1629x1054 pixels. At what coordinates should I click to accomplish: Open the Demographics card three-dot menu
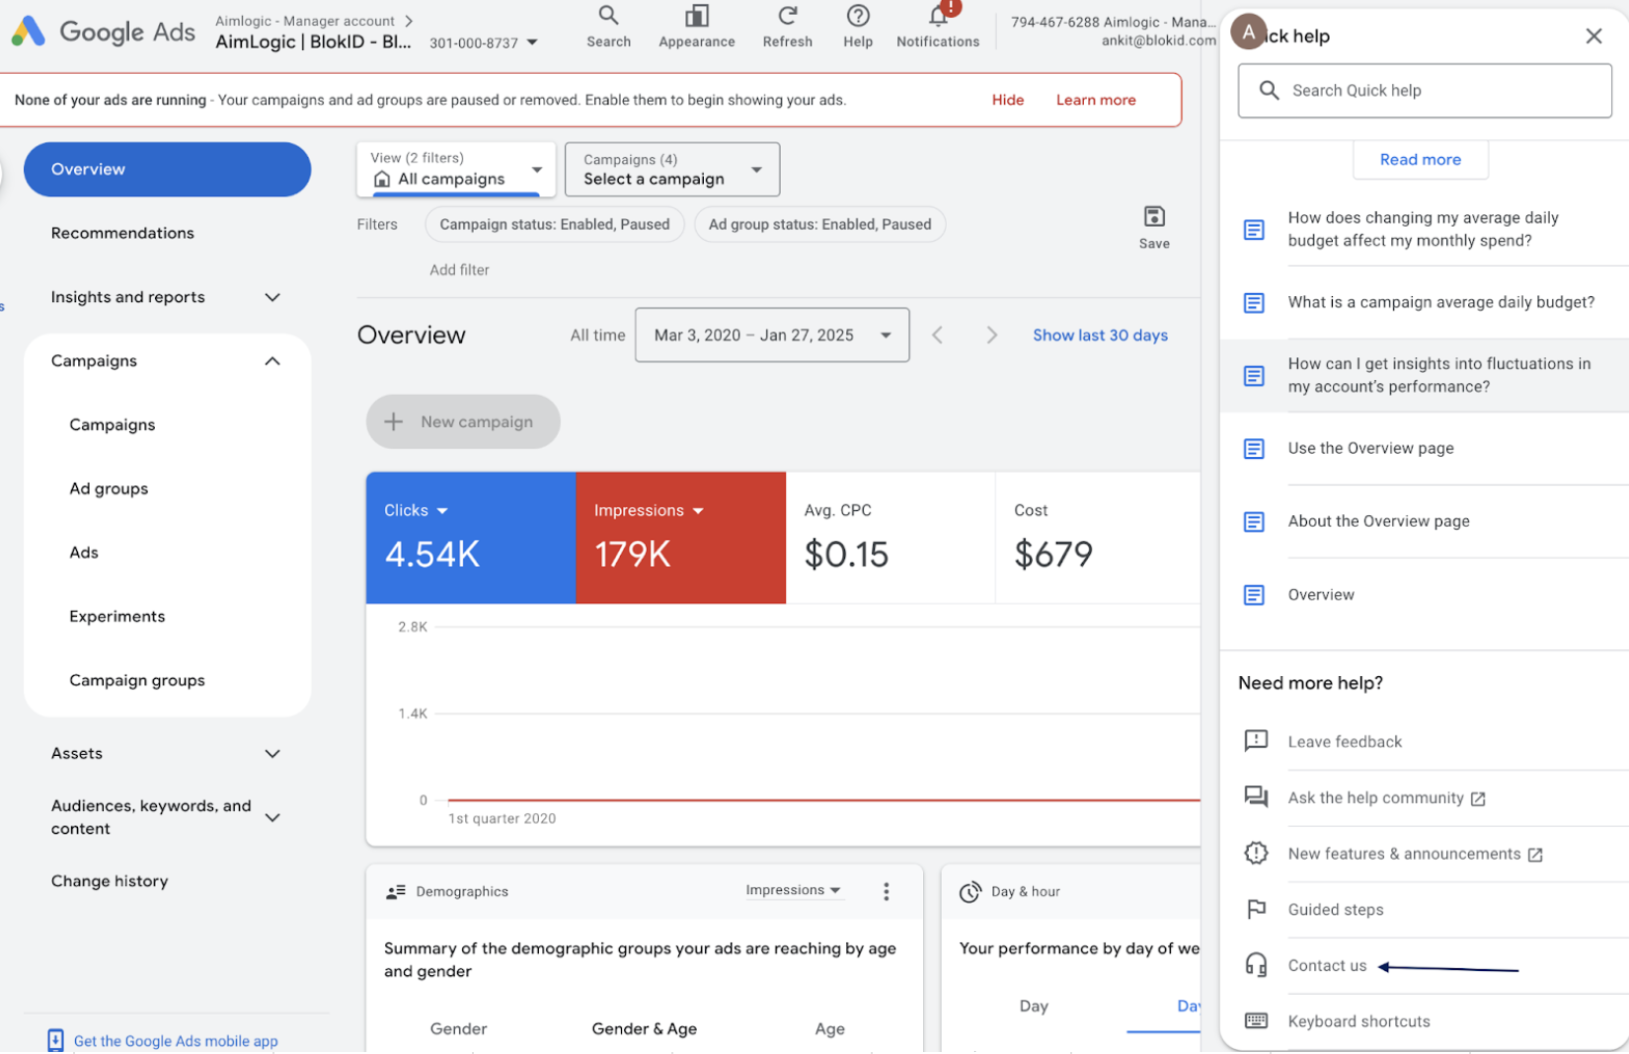887,891
